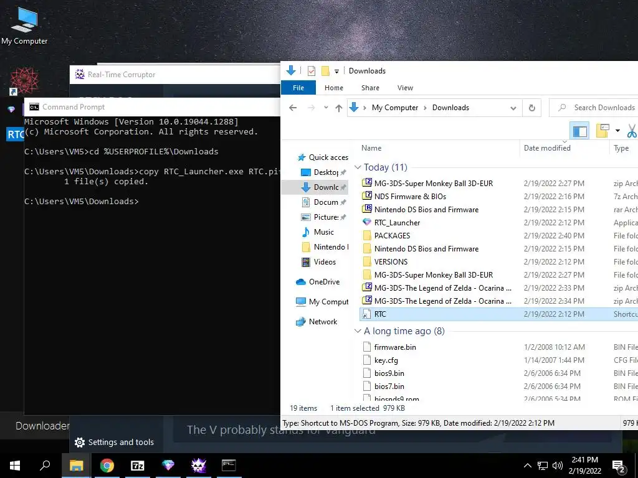Select Quick access in navigation pane
Viewport: 638px width, 478px height.
pos(323,157)
